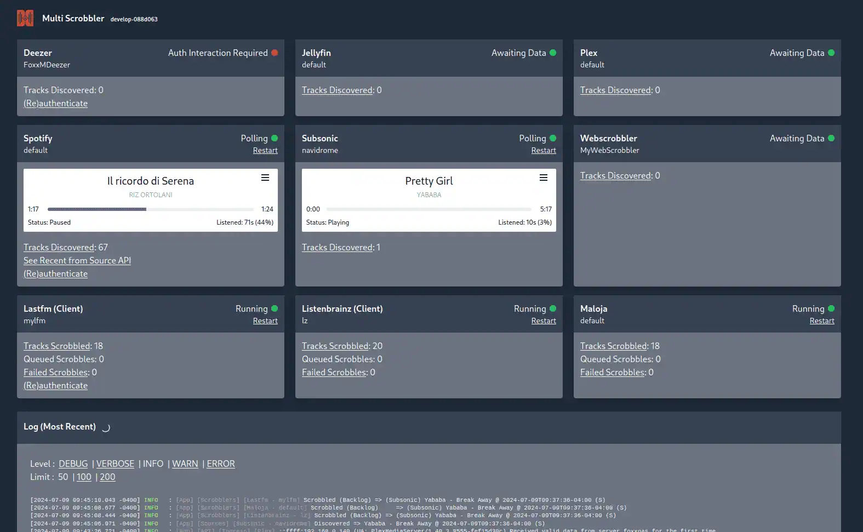Viewport: 863px width, 532px height.
Task: Click the first log entry line
Action: (318, 500)
